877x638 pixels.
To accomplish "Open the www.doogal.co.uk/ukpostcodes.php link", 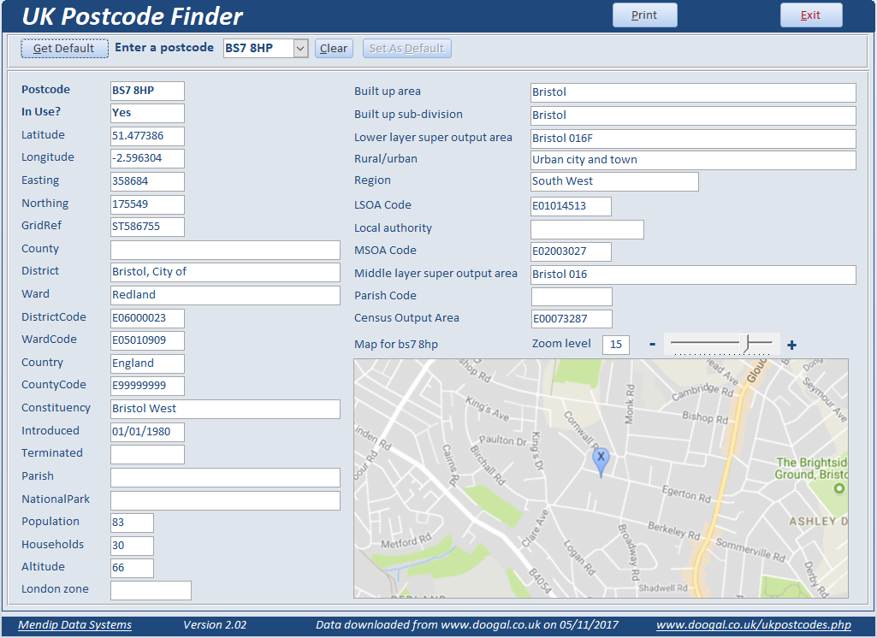I will coord(754,624).
